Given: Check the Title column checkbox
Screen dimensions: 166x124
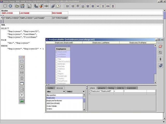Looking at the screenshot, I should (x=56, y=59).
